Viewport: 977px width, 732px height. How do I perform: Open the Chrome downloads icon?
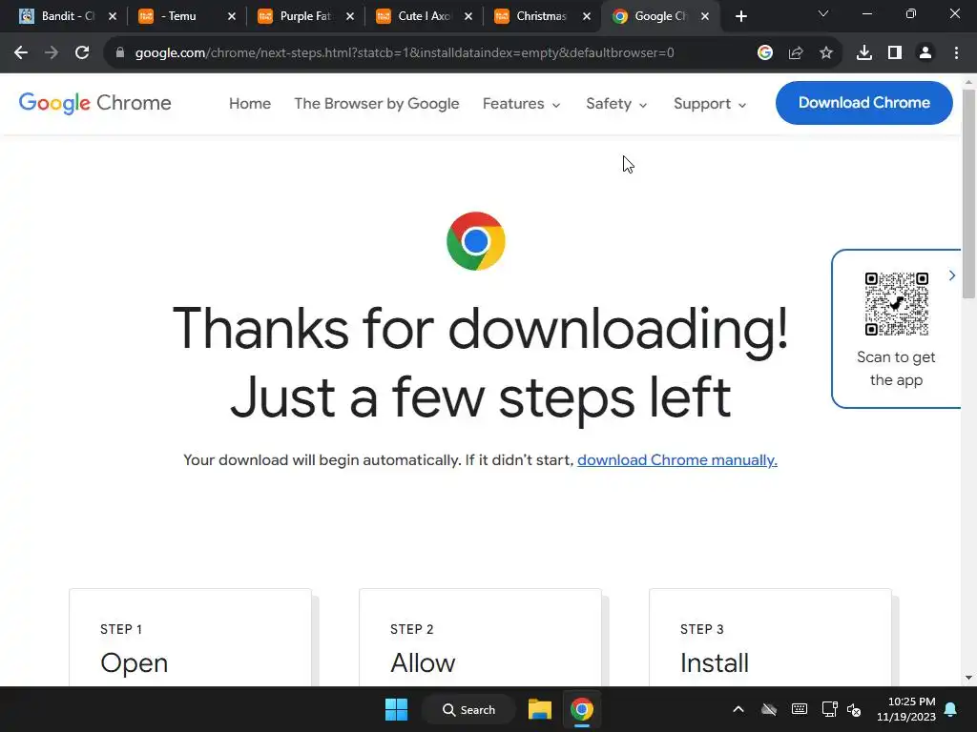pyautogui.click(x=864, y=53)
